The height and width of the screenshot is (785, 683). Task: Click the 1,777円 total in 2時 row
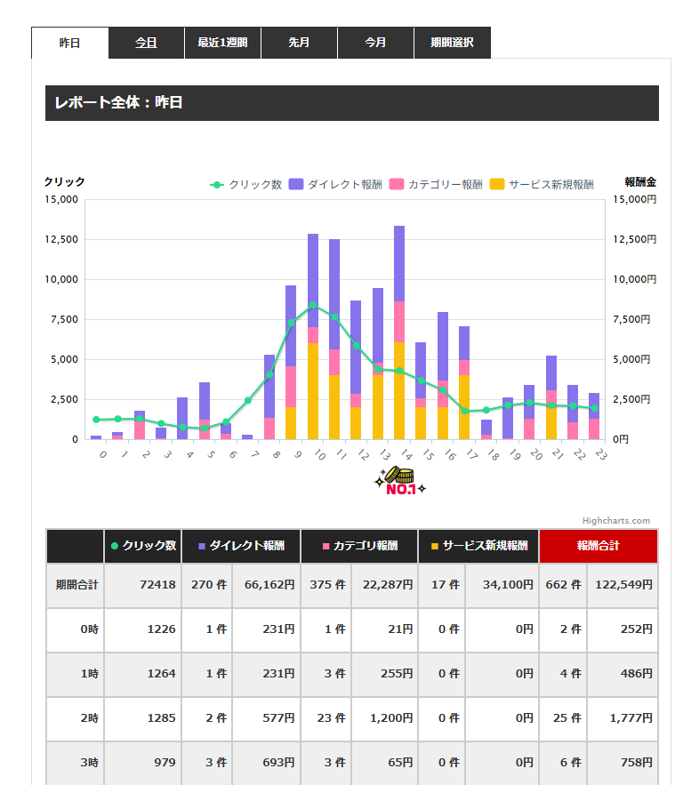tap(623, 718)
